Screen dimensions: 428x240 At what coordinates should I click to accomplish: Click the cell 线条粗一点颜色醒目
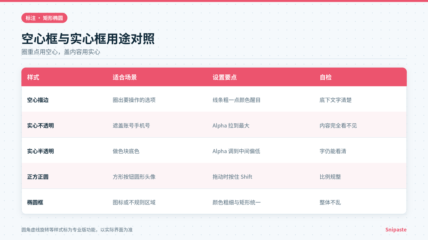pyautogui.click(x=236, y=100)
